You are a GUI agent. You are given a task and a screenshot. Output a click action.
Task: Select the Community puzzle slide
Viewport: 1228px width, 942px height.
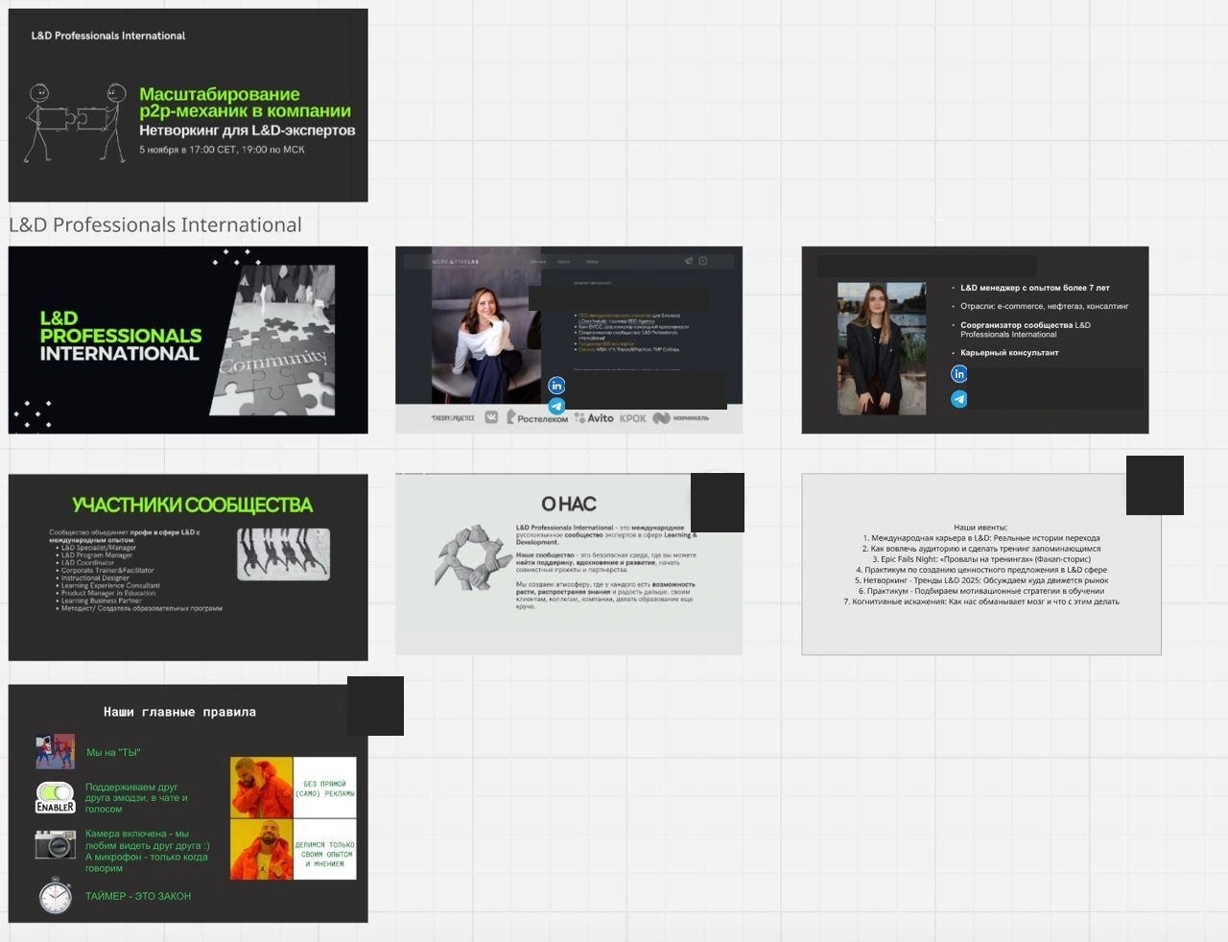pos(188,340)
